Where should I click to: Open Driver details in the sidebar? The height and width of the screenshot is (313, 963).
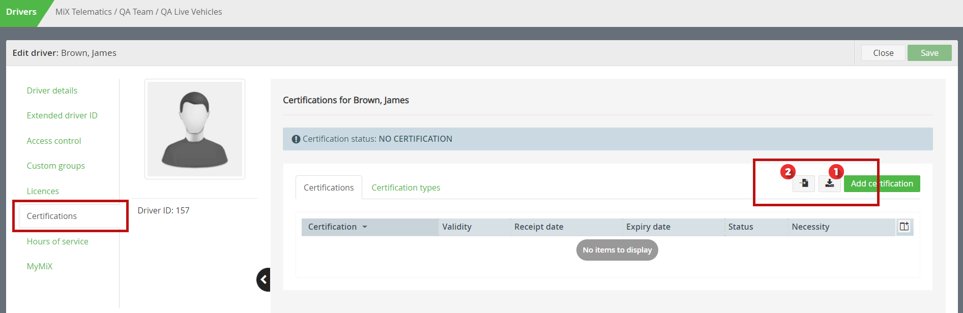coord(52,90)
